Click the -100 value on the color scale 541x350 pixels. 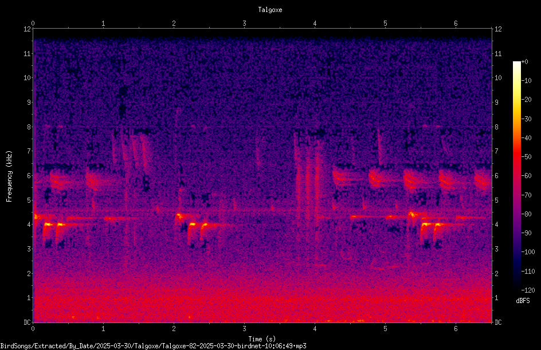528,252
